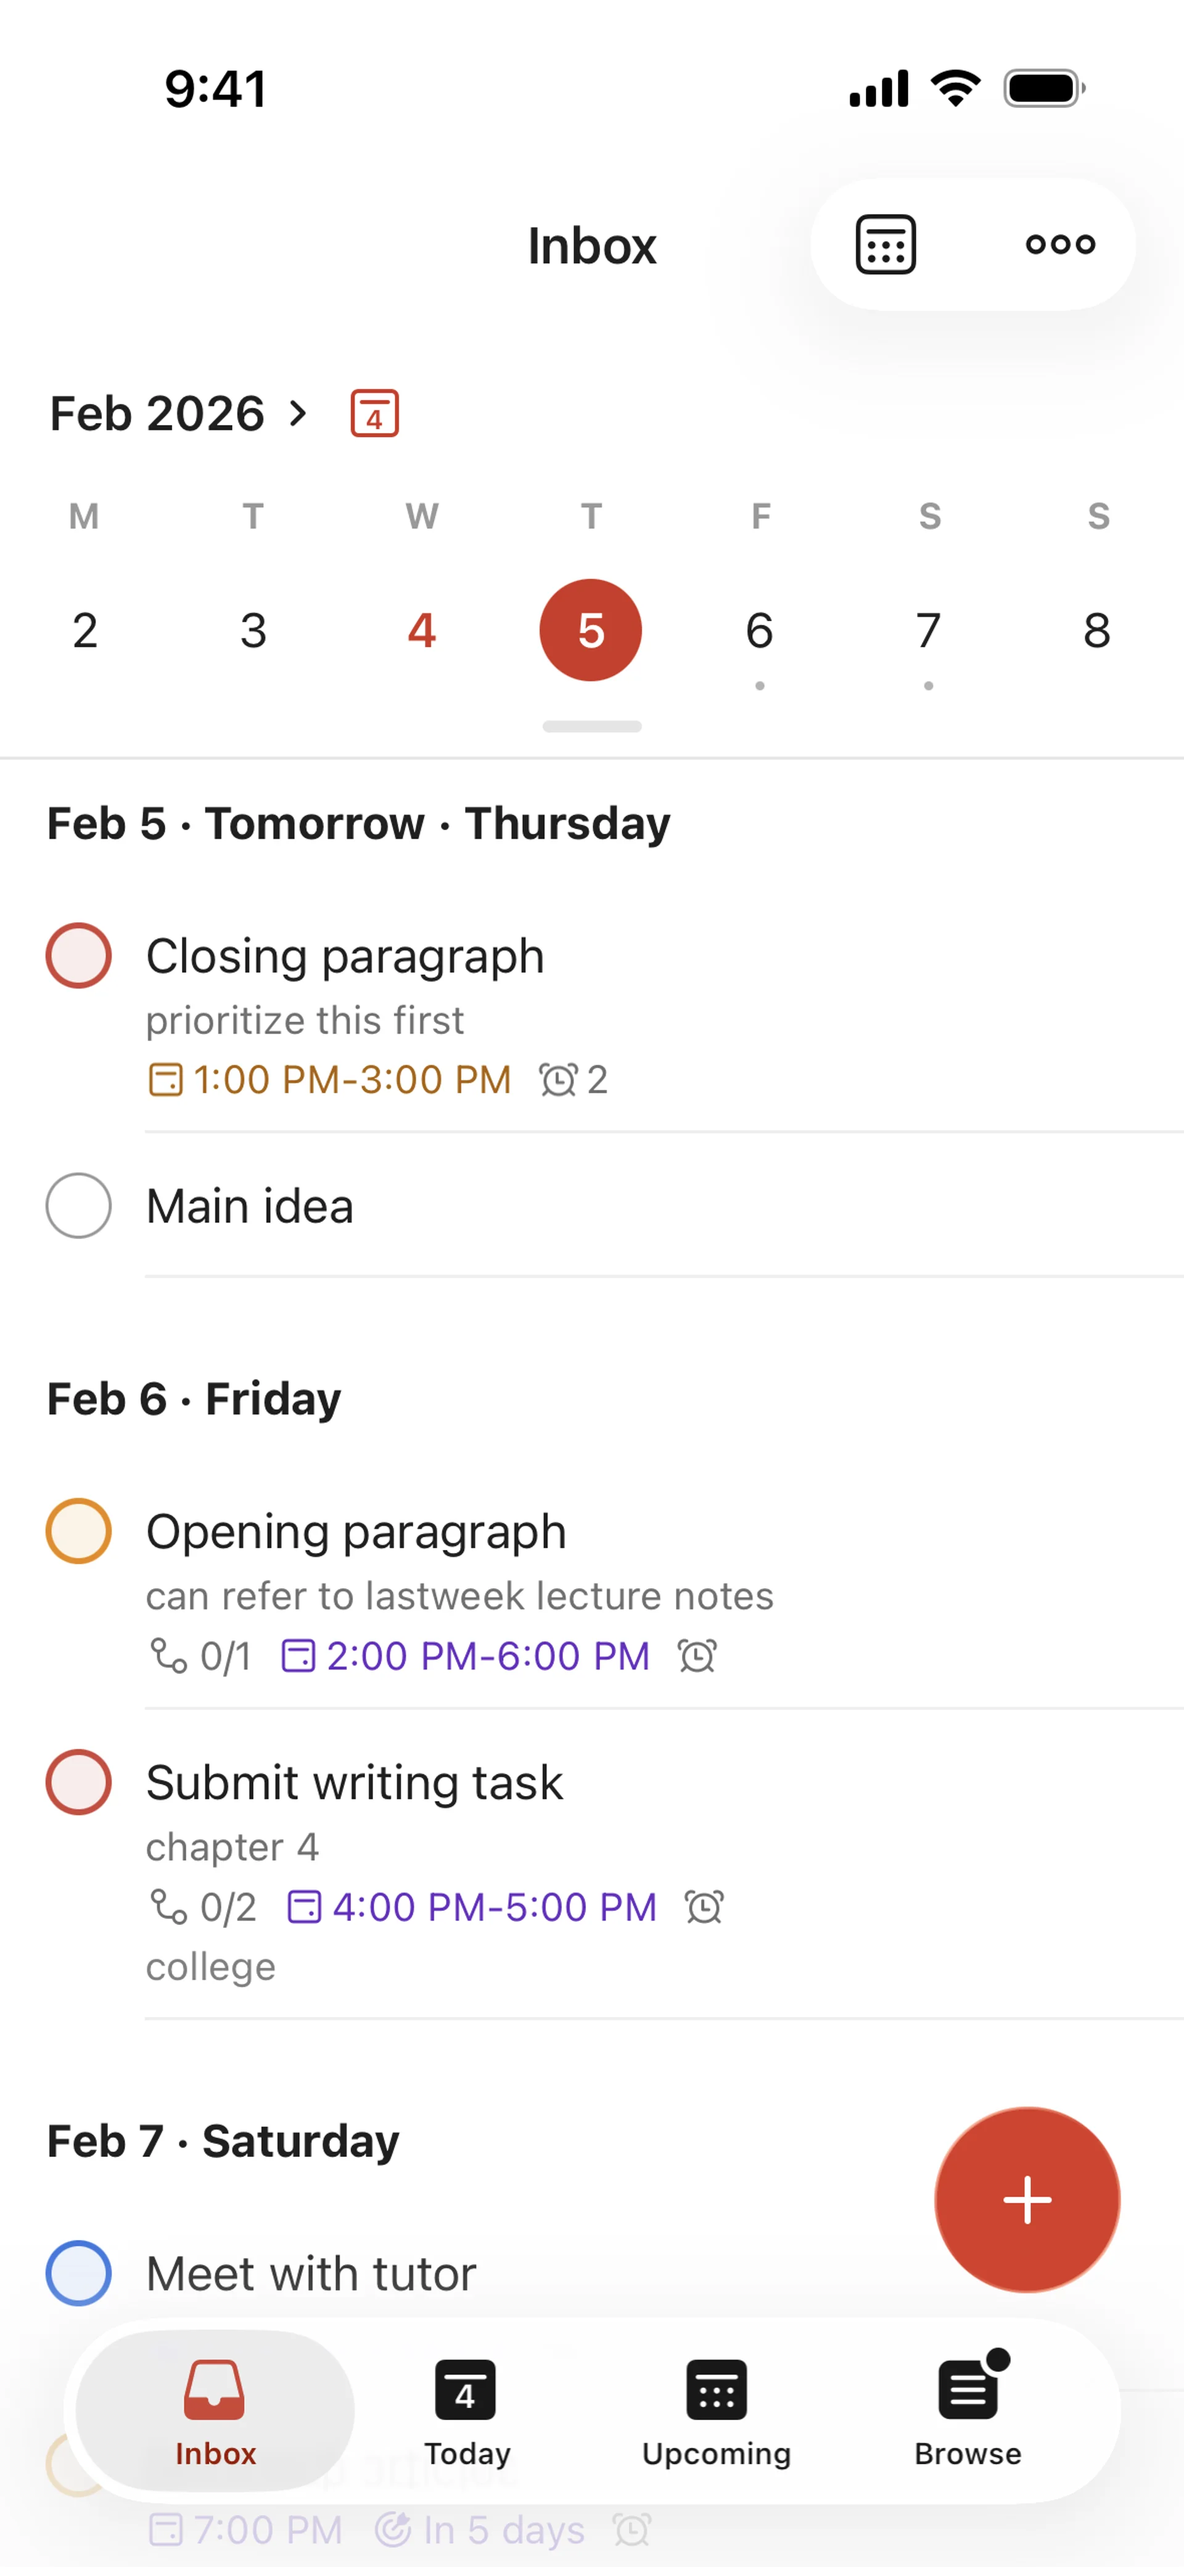Viewport: 1184px width, 2567px height.
Task: Expand week strip using the drag handle
Action: [592, 727]
